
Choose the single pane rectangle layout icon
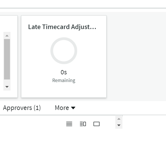click(97, 124)
